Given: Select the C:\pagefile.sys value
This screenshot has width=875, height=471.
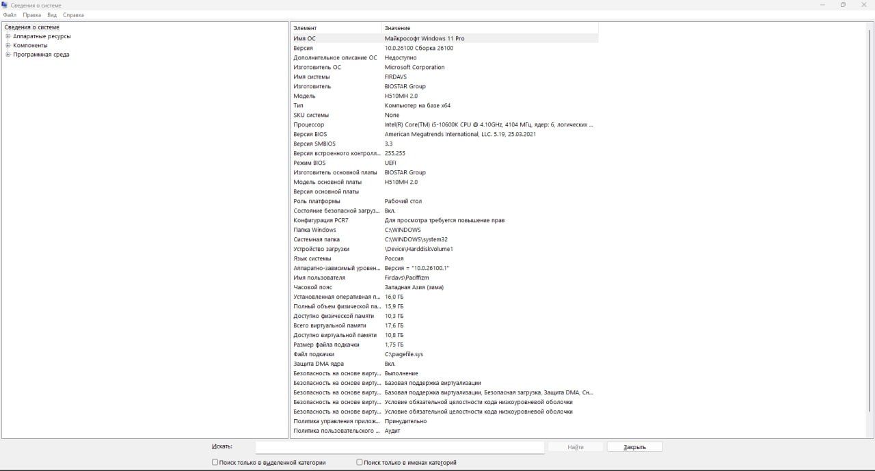Looking at the screenshot, I should click(404, 354).
